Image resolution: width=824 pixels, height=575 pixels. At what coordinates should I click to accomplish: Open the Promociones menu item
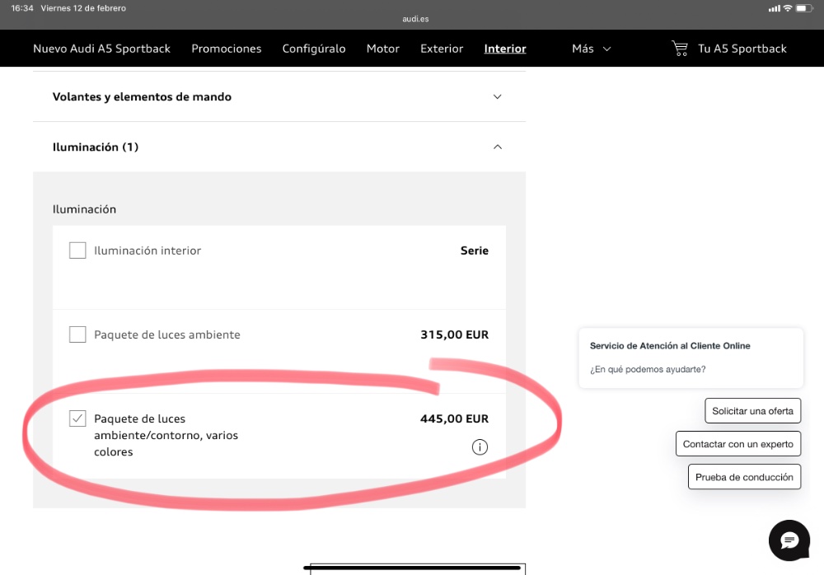click(x=227, y=49)
